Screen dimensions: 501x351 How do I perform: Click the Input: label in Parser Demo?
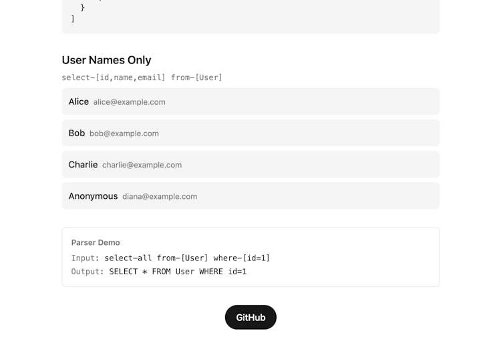pos(85,258)
